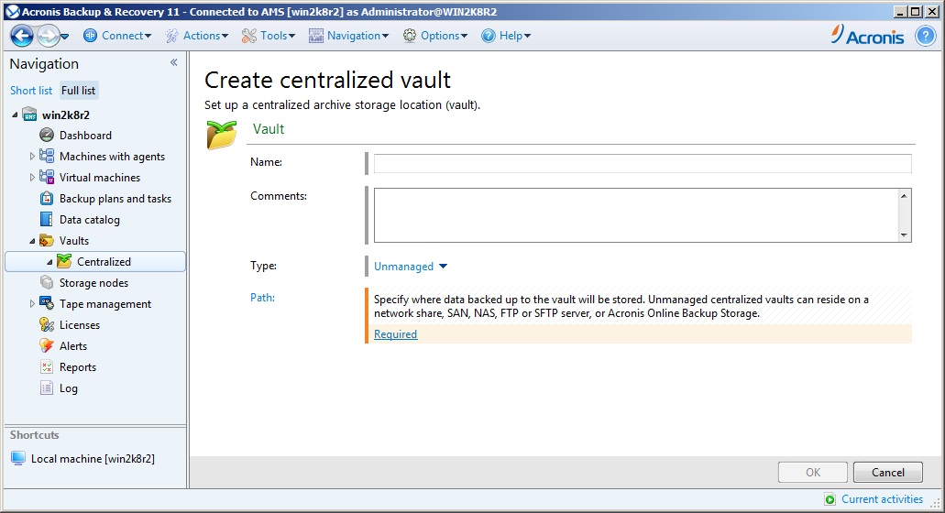Click the Actions wand icon

tap(172, 36)
